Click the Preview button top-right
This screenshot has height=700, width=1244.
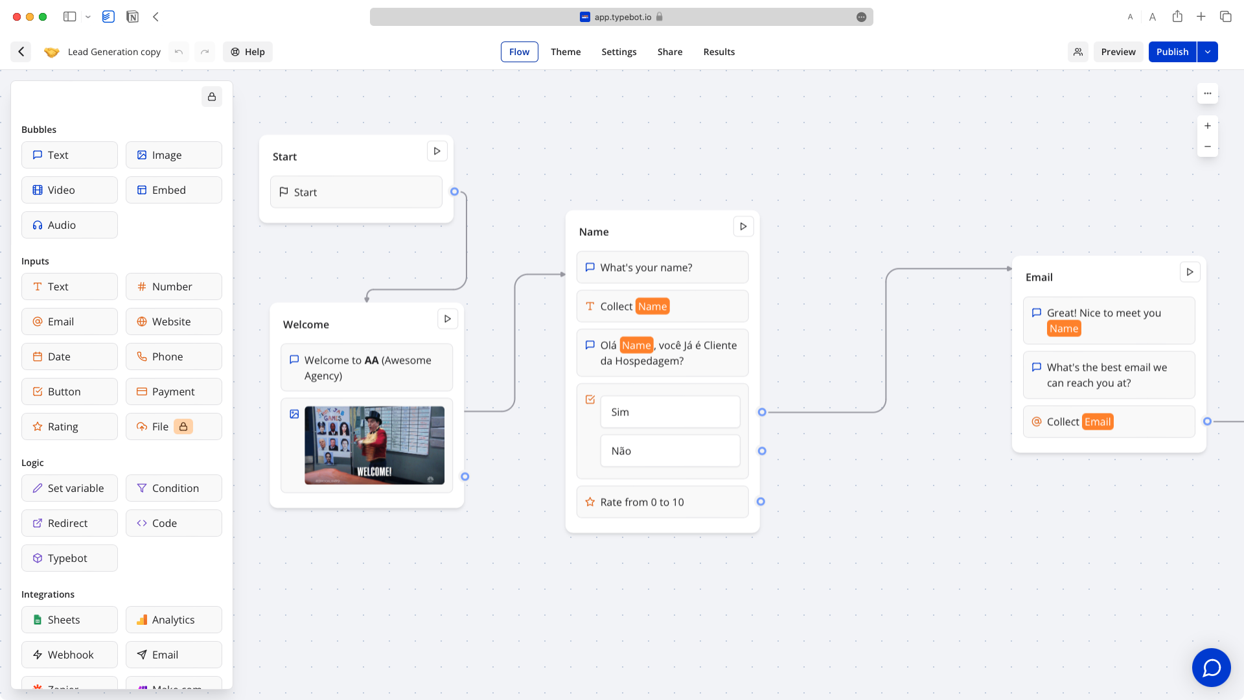[x=1118, y=51]
